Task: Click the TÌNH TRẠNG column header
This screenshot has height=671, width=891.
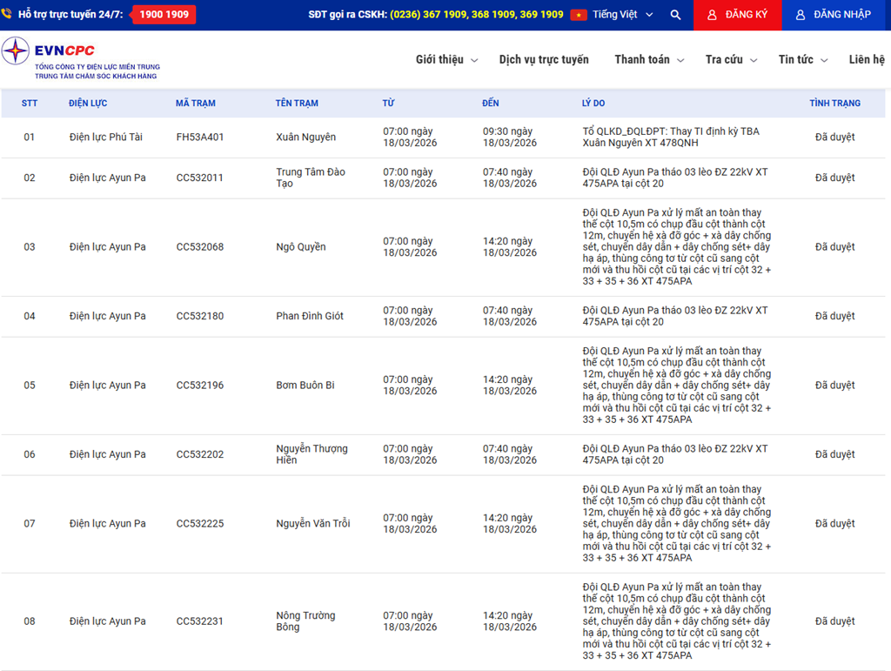Action: pos(834,103)
